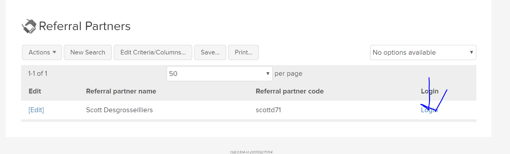Click the Print... button
Screen dimensions: 510x154
244,52
